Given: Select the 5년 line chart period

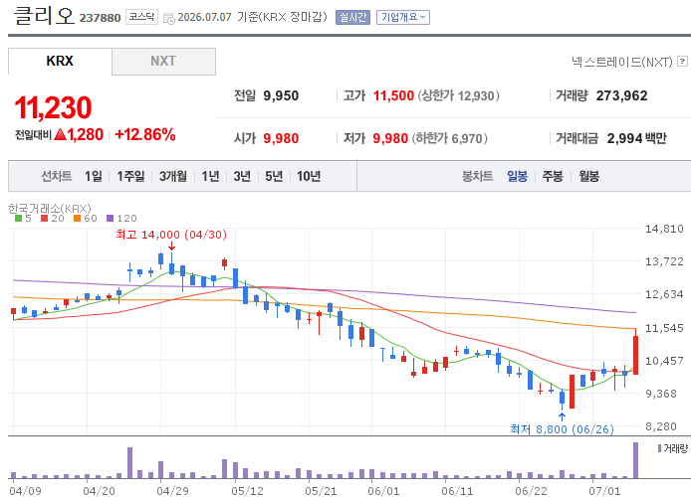Looking at the screenshot, I should [x=274, y=176].
